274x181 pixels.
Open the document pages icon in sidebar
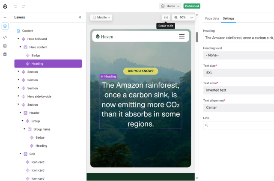(5, 46)
